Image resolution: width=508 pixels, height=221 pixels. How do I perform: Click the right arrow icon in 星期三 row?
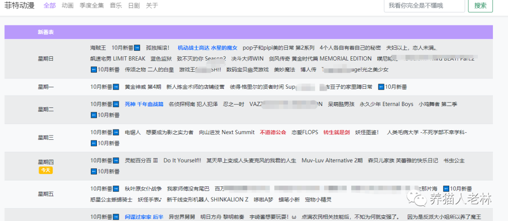pos(116,132)
